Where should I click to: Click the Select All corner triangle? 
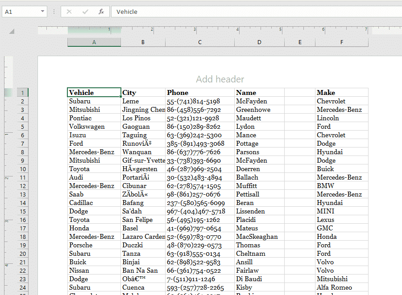pyautogui.click(x=12, y=32)
